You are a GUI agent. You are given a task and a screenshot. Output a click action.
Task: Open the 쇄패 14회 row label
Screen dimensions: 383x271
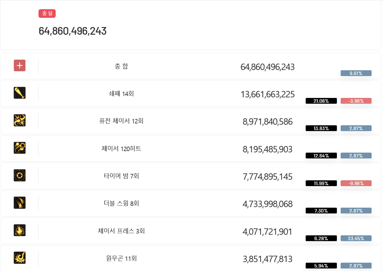point(121,94)
